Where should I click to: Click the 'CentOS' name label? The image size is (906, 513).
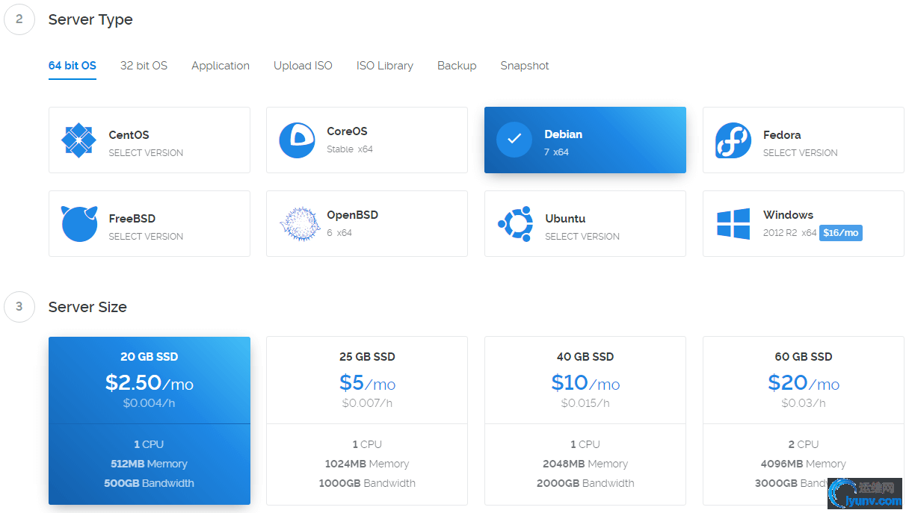click(x=129, y=135)
